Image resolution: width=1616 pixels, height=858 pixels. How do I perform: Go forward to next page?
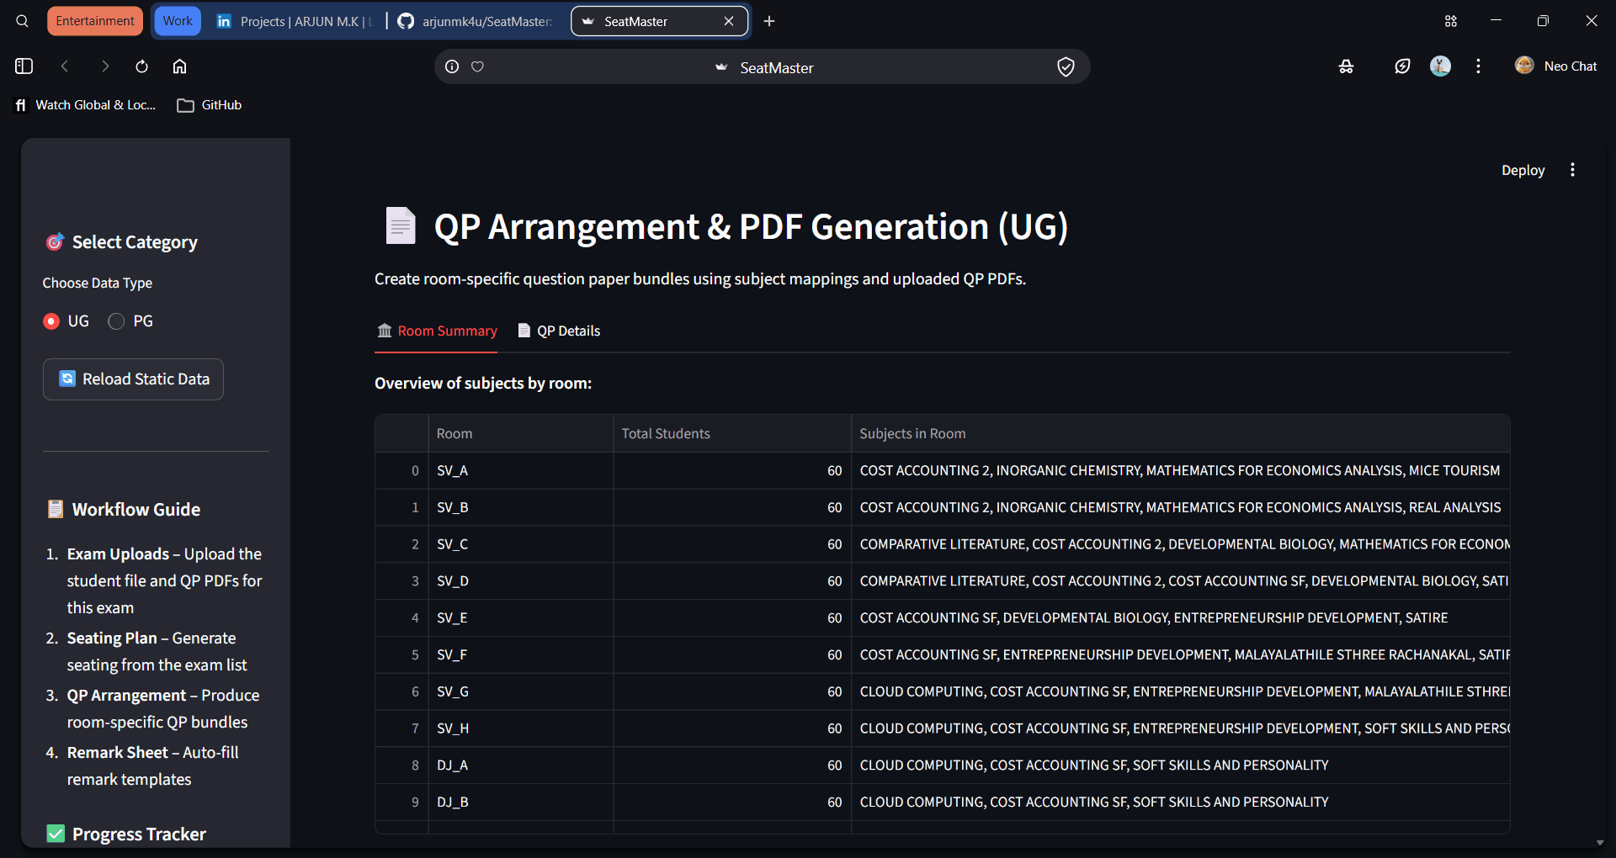coord(104,66)
